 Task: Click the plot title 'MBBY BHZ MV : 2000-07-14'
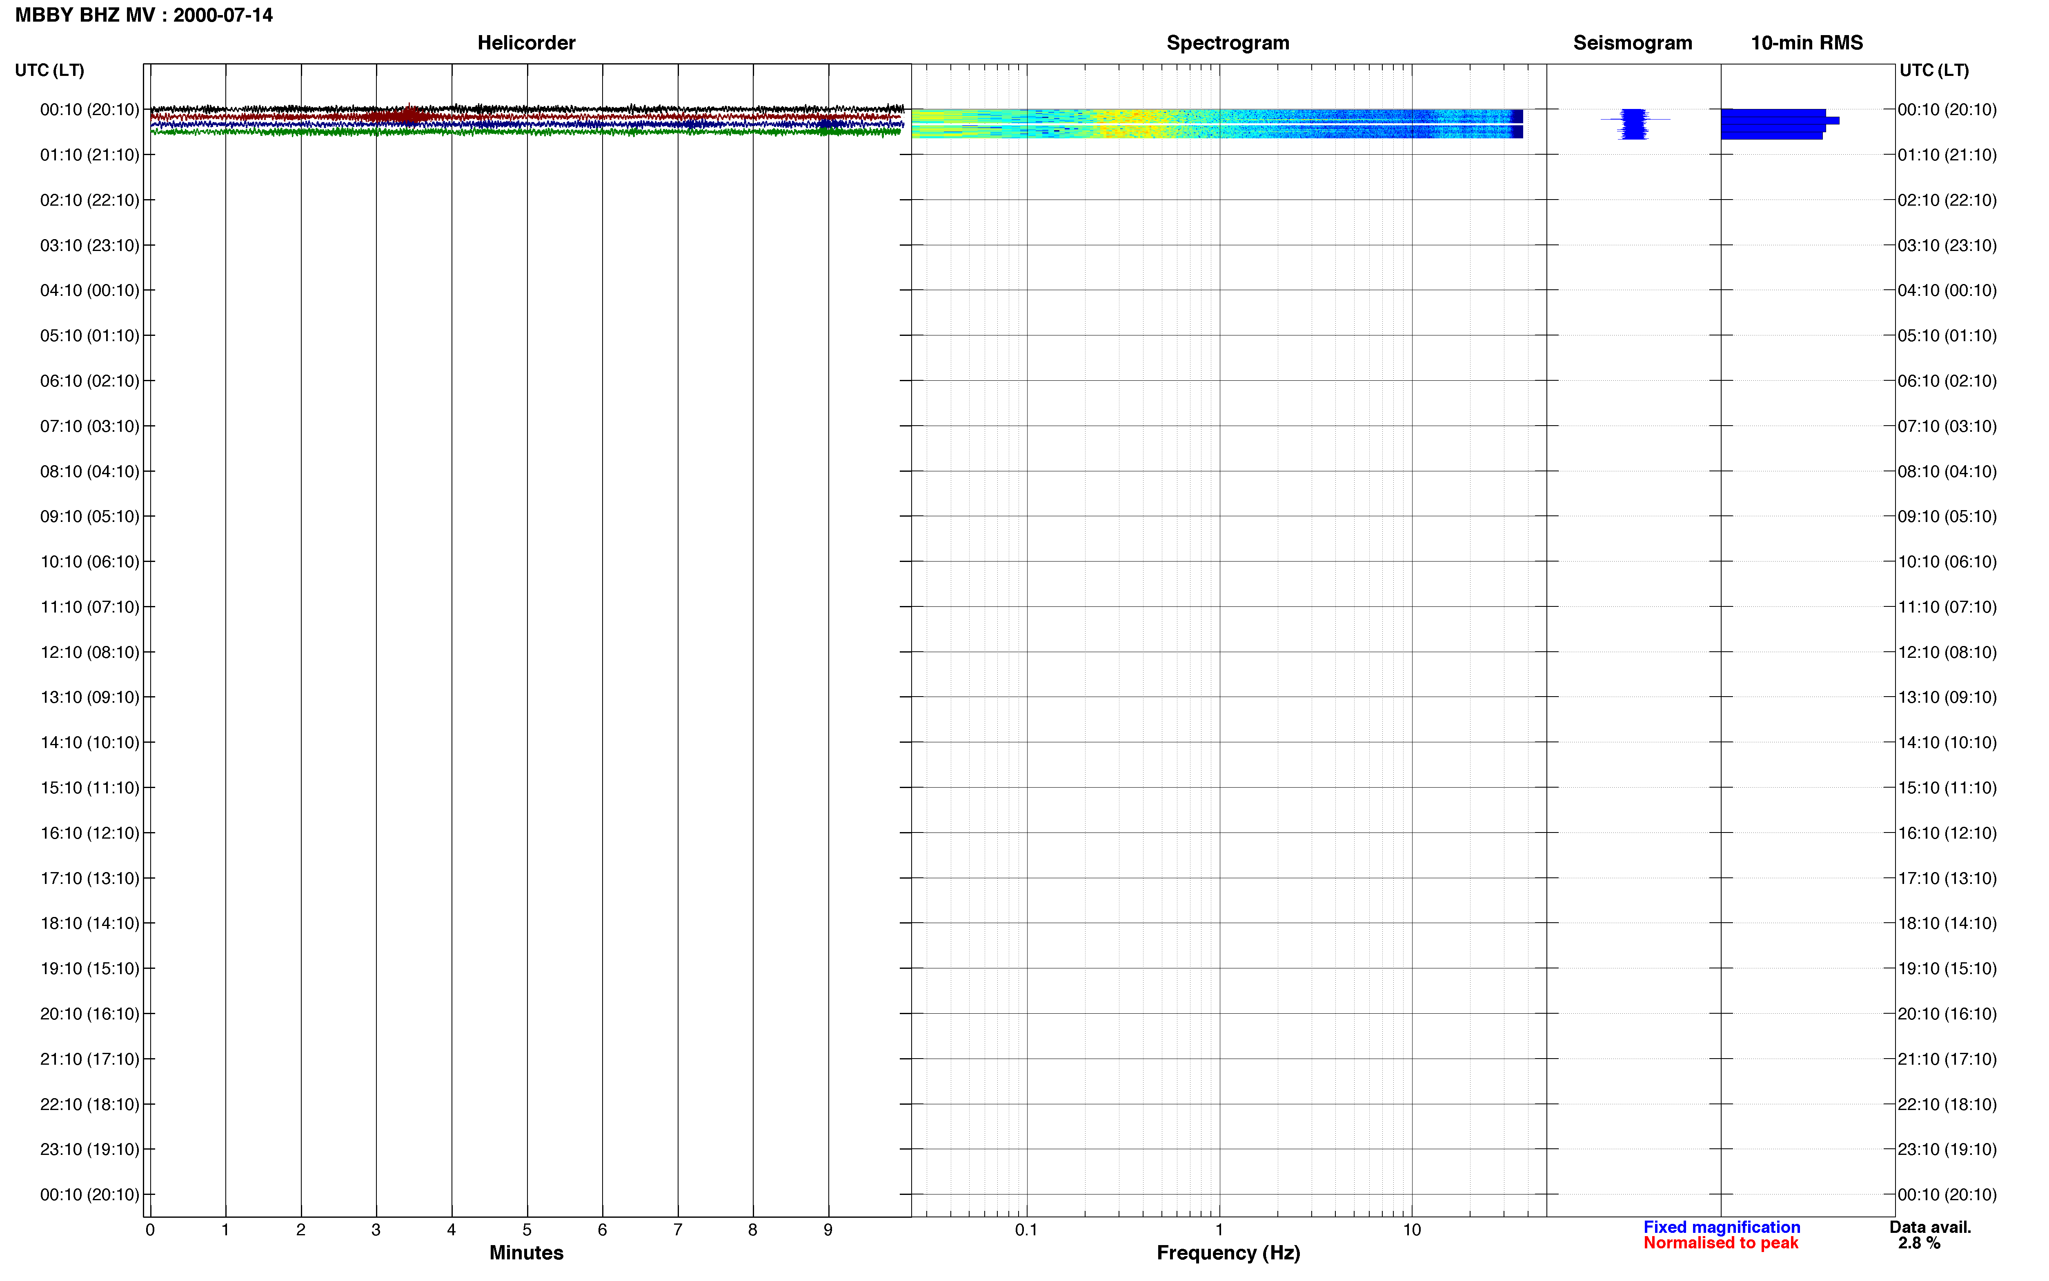(144, 15)
